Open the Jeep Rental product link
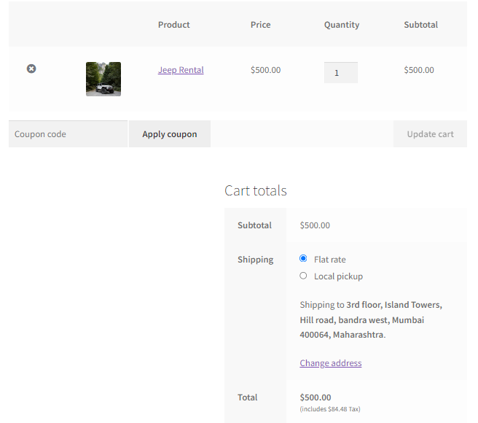Viewport: 478px width, 423px height. 181,70
